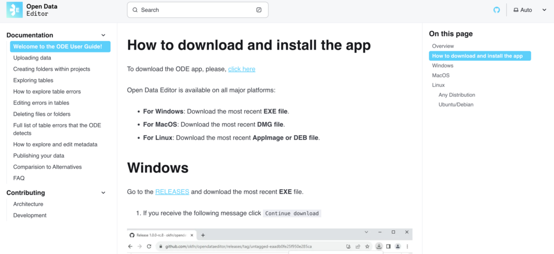Open the Publishing your data page
Screen dimensions: 554x254
pos(38,156)
